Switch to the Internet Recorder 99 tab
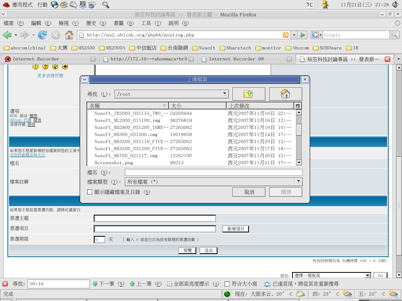Viewport: 402px width, 301px height. (x=236, y=59)
